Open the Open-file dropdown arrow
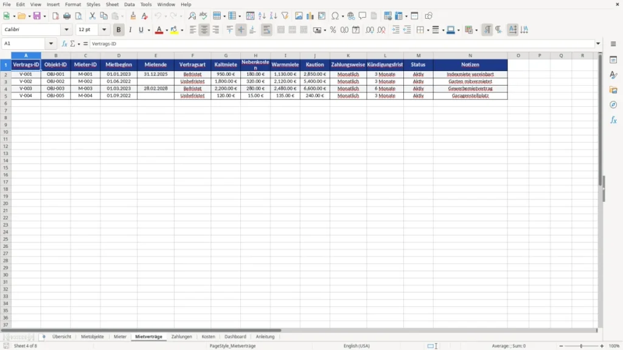Viewport: 623px width, 350px height. click(x=29, y=16)
